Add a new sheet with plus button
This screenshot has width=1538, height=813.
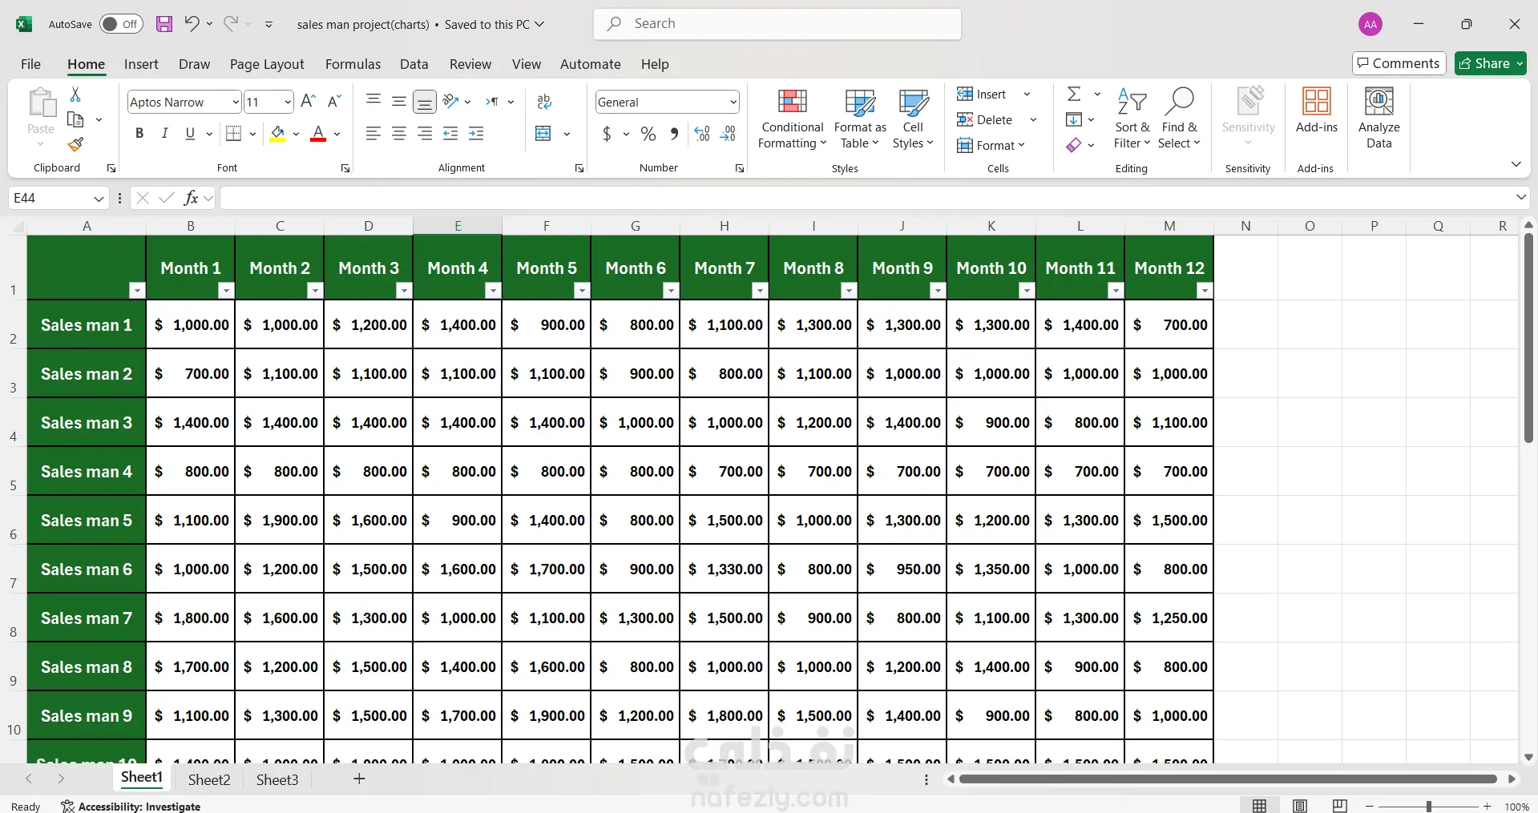pos(359,779)
